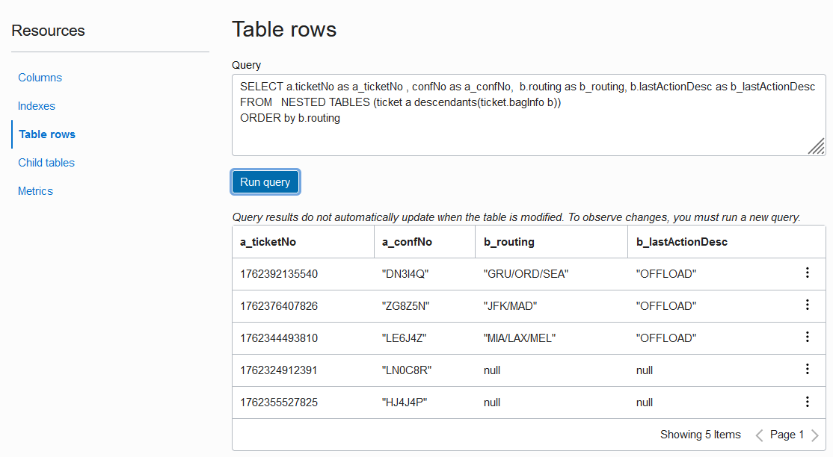The height and width of the screenshot is (457, 833).
Task: Click the query box resize handle
Action: pyautogui.click(x=817, y=146)
